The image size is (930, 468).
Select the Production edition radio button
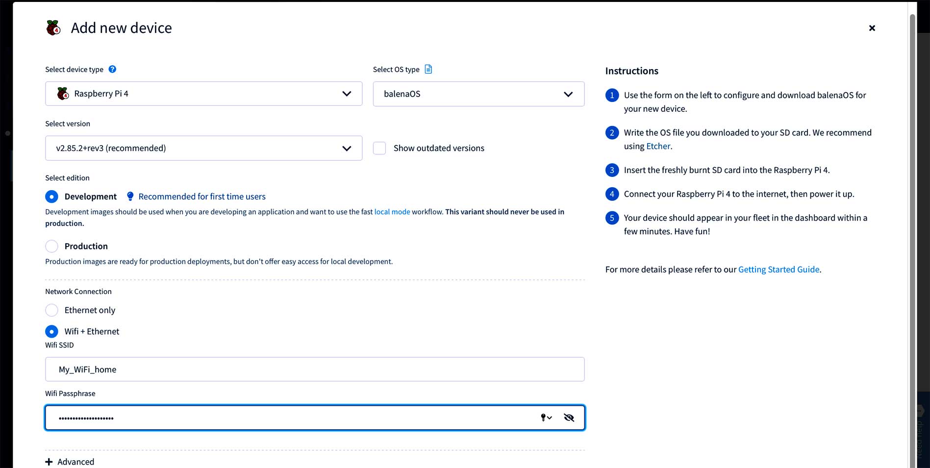[x=51, y=246]
